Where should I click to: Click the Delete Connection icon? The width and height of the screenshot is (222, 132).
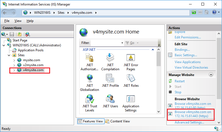(x=28, y=34)
